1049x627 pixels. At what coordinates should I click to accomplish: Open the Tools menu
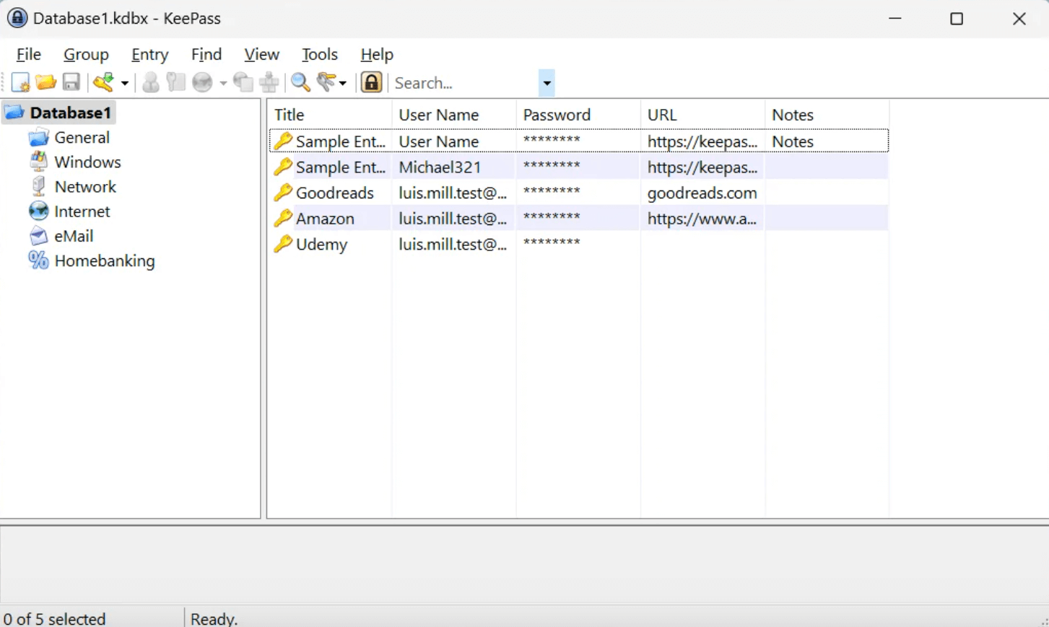tap(319, 55)
